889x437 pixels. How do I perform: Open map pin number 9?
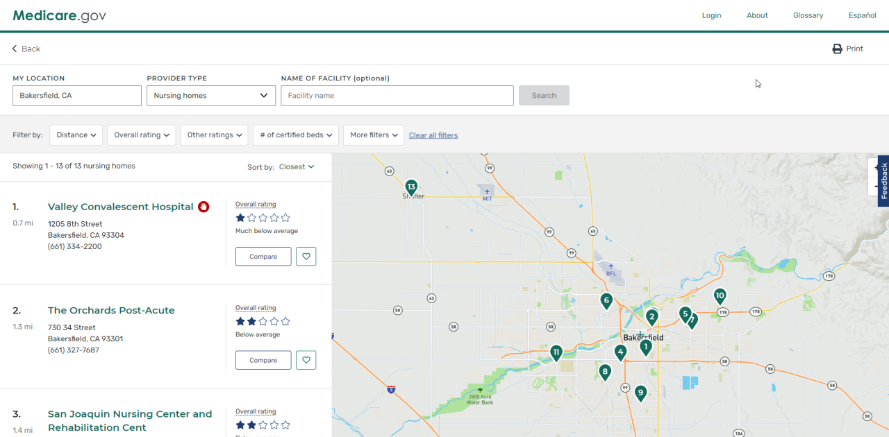pyautogui.click(x=640, y=394)
